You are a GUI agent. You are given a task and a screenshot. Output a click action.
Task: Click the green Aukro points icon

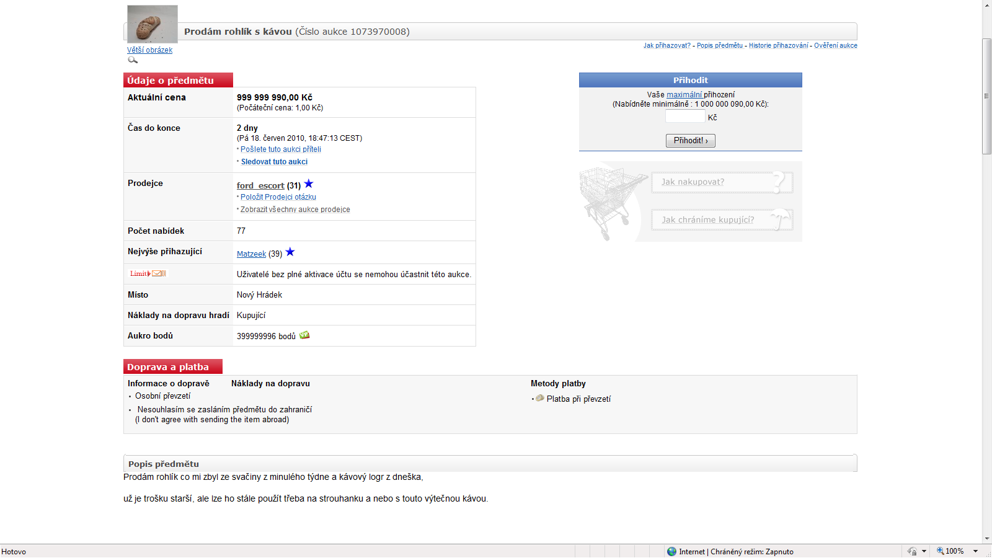click(x=304, y=335)
